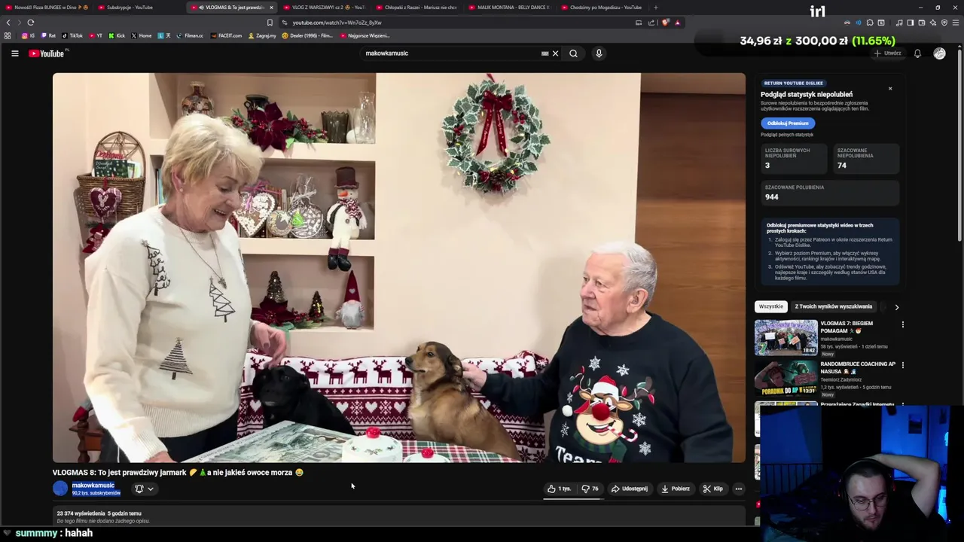This screenshot has height=542, width=964.
Task: Open Filman.cc bookmark
Action: pos(190,35)
